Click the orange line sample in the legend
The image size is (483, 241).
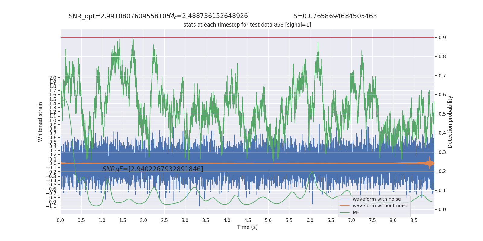(x=344, y=206)
